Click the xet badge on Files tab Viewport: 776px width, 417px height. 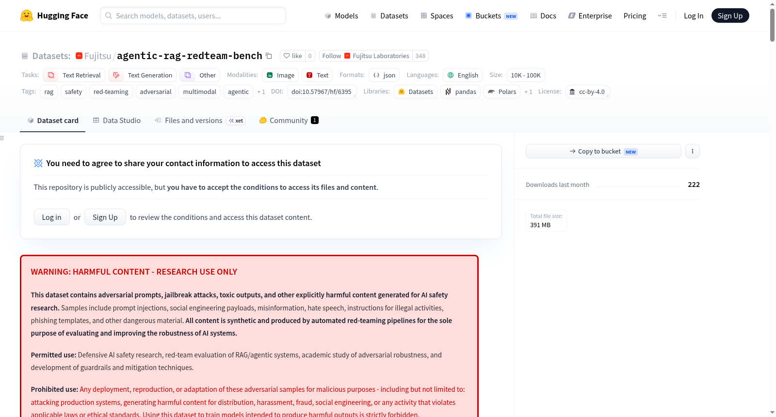(x=236, y=121)
